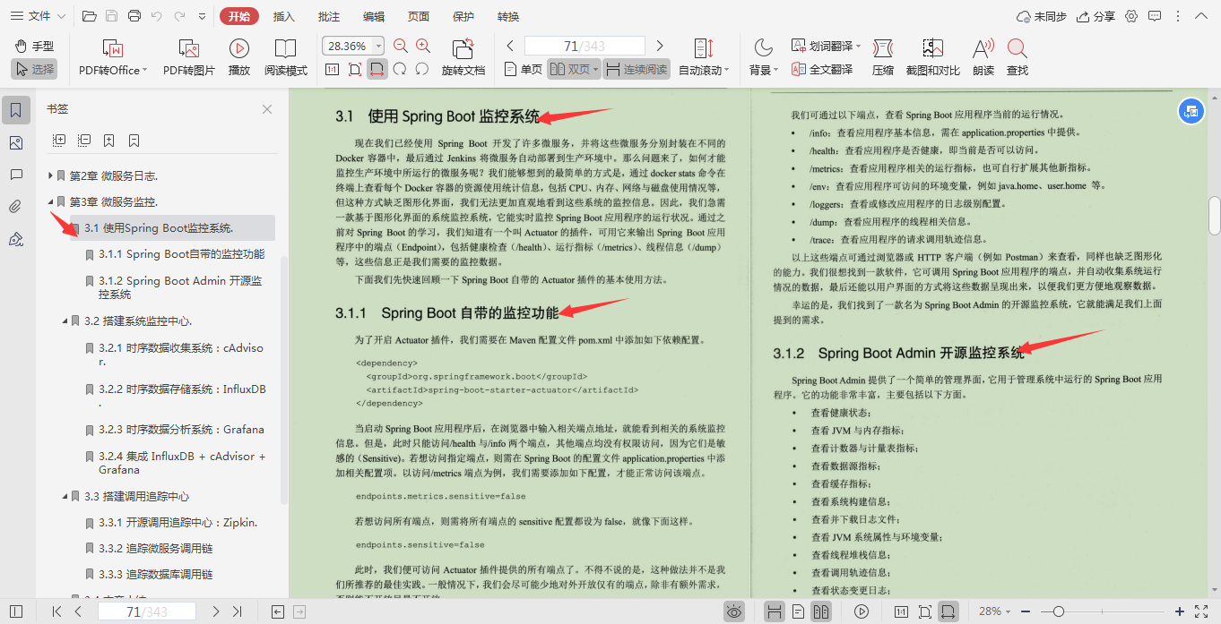Open 背景 background dropdown
Viewport: 1221px width, 624px height.
[763, 57]
